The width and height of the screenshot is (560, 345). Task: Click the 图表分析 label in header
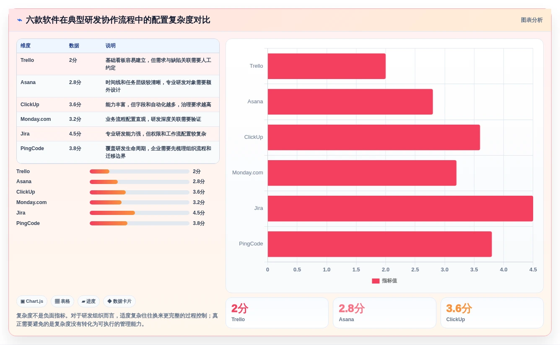tap(531, 20)
